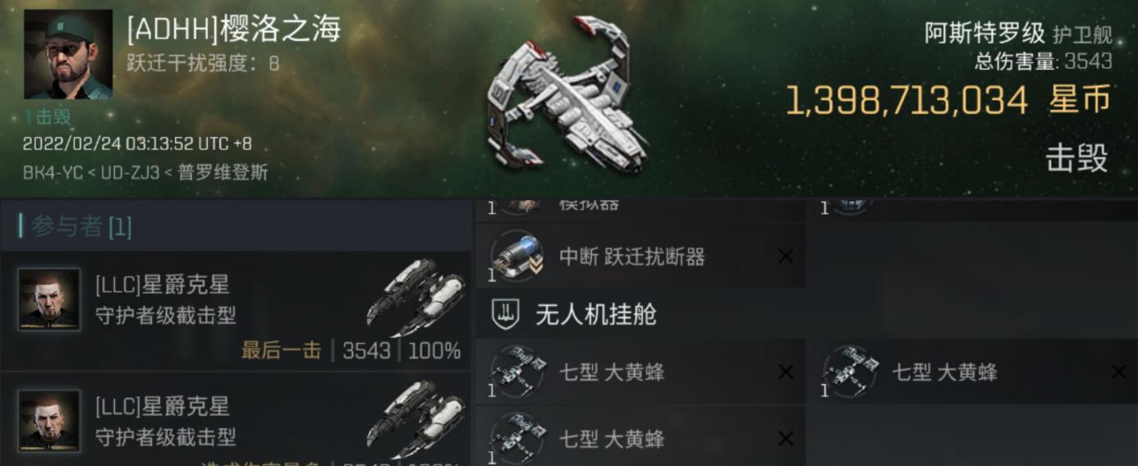
Task: Click the X beside the first left 七型 大黄蜂
Action: 786,372
